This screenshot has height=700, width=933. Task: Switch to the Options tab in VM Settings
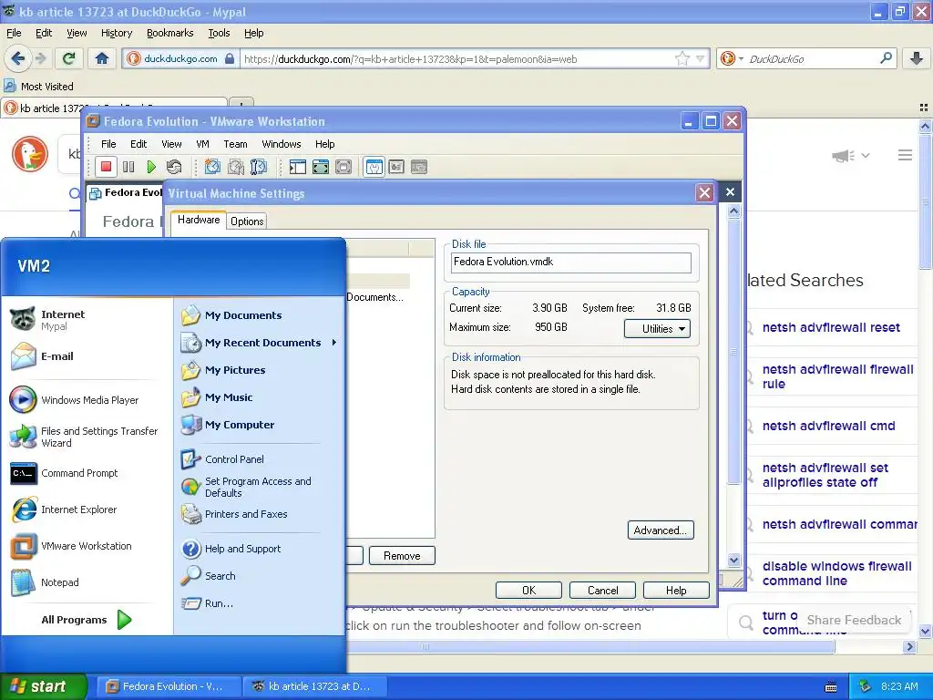pyautogui.click(x=247, y=221)
